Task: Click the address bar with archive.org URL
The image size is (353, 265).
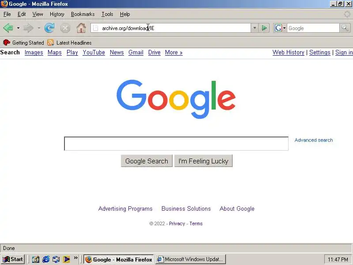Action: [x=171, y=28]
